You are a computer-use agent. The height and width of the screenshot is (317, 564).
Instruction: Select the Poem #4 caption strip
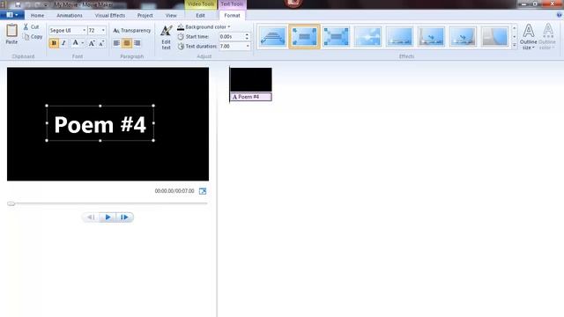coord(250,97)
